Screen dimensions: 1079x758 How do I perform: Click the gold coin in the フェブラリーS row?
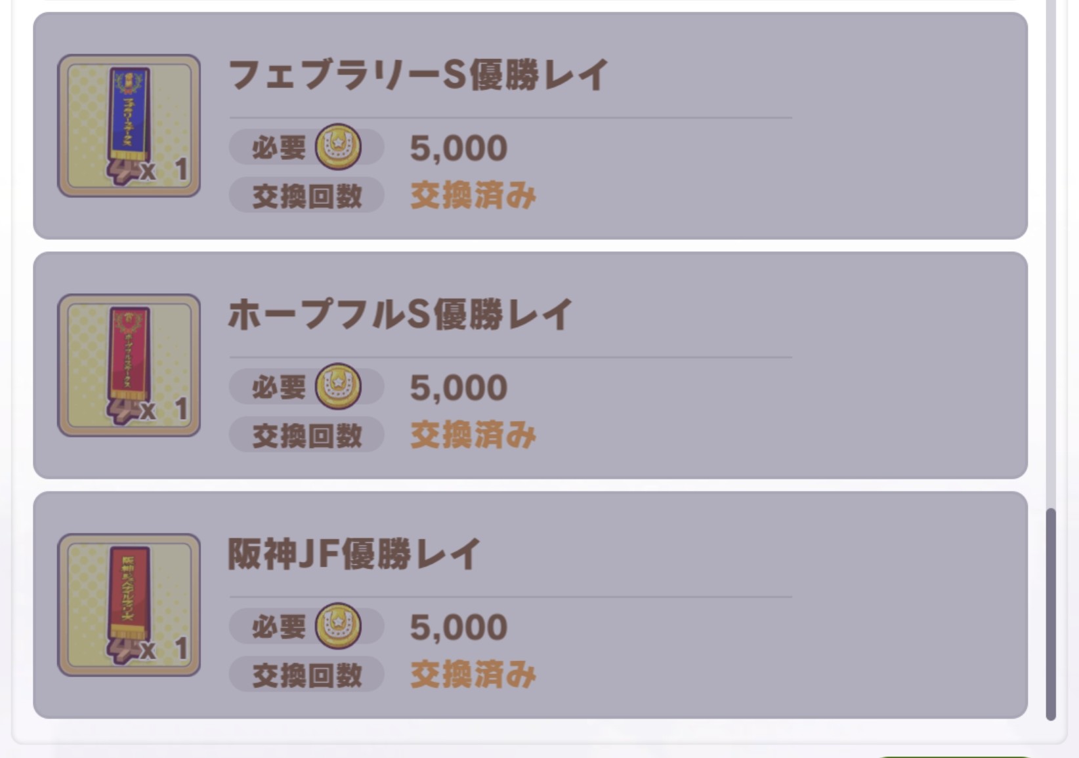(x=338, y=147)
